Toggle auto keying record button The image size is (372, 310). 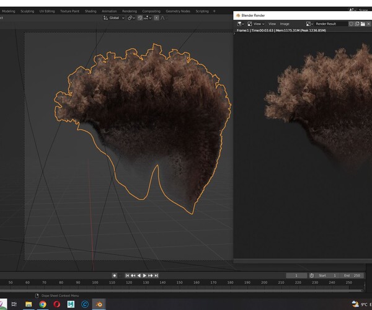114,275
